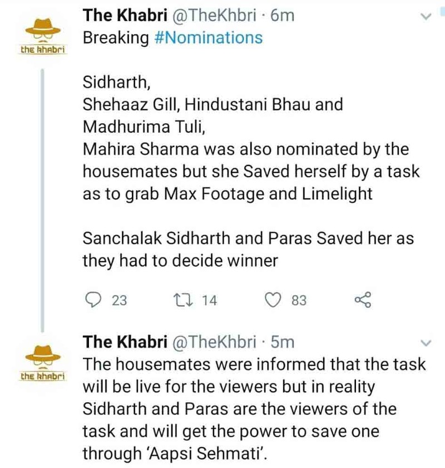The width and height of the screenshot is (445, 468).
Task: Tap the share icon on Nominations tweet
Action: [x=363, y=300]
